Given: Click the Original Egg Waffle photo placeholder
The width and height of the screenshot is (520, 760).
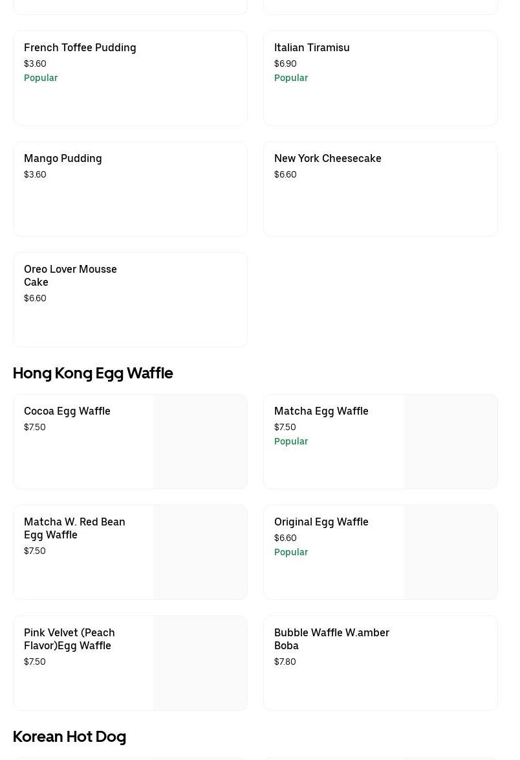Looking at the screenshot, I should 450,553.
